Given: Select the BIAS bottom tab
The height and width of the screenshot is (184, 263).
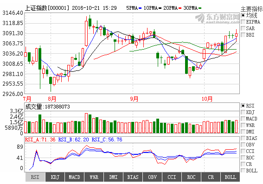Looking at the screenshot, I should coord(133,177).
